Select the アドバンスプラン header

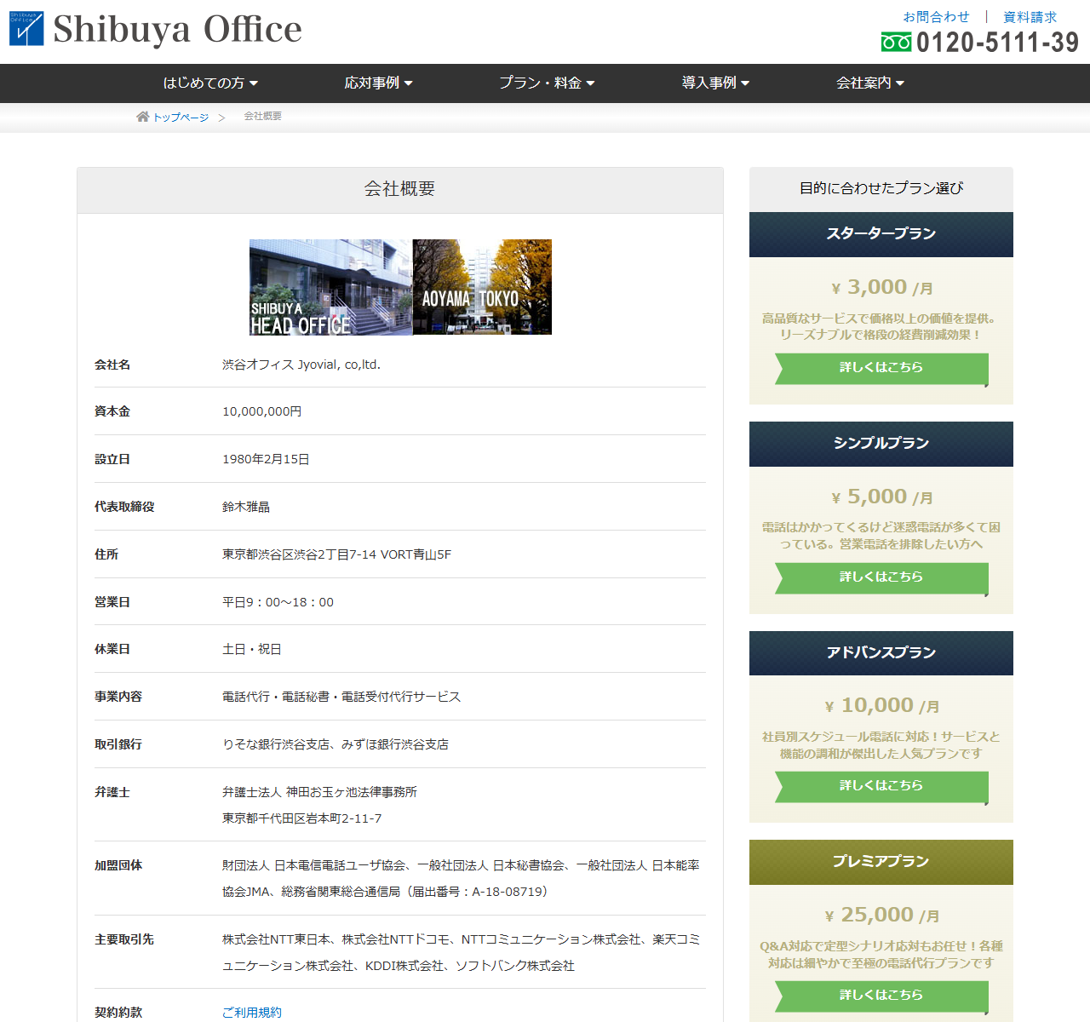(881, 653)
